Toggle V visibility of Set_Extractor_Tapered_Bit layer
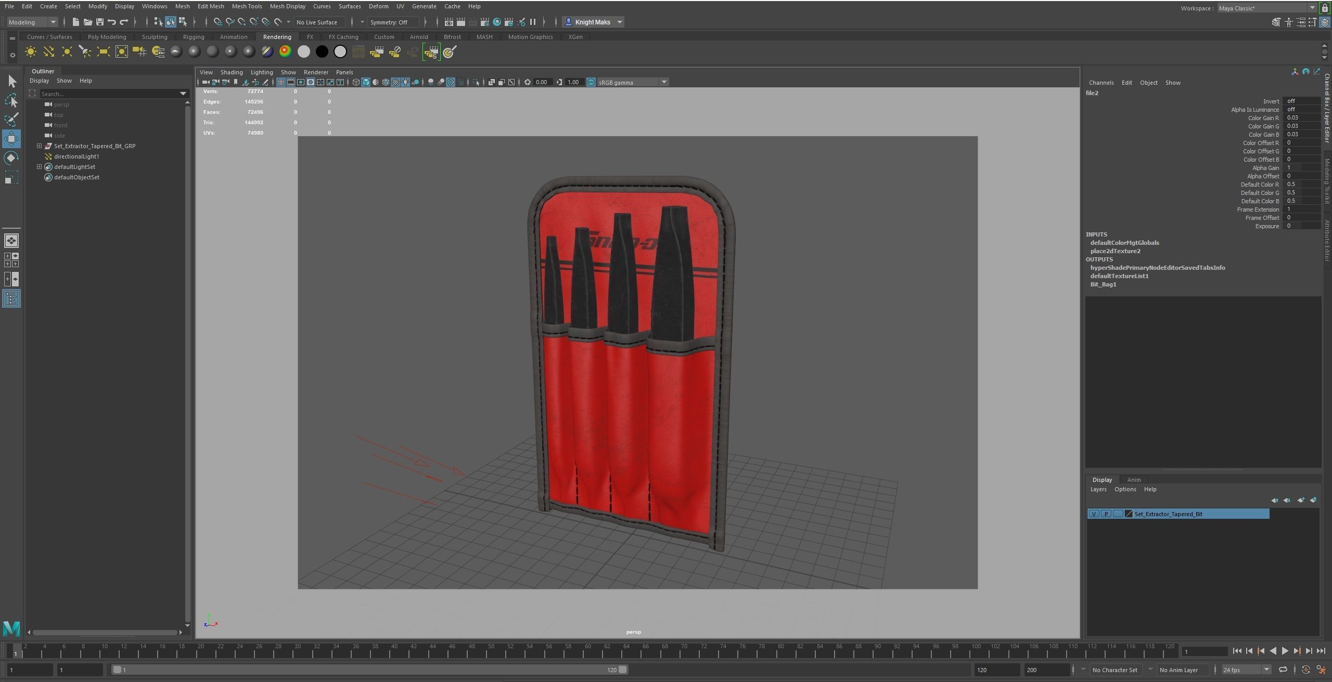The image size is (1332, 682). [1094, 514]
